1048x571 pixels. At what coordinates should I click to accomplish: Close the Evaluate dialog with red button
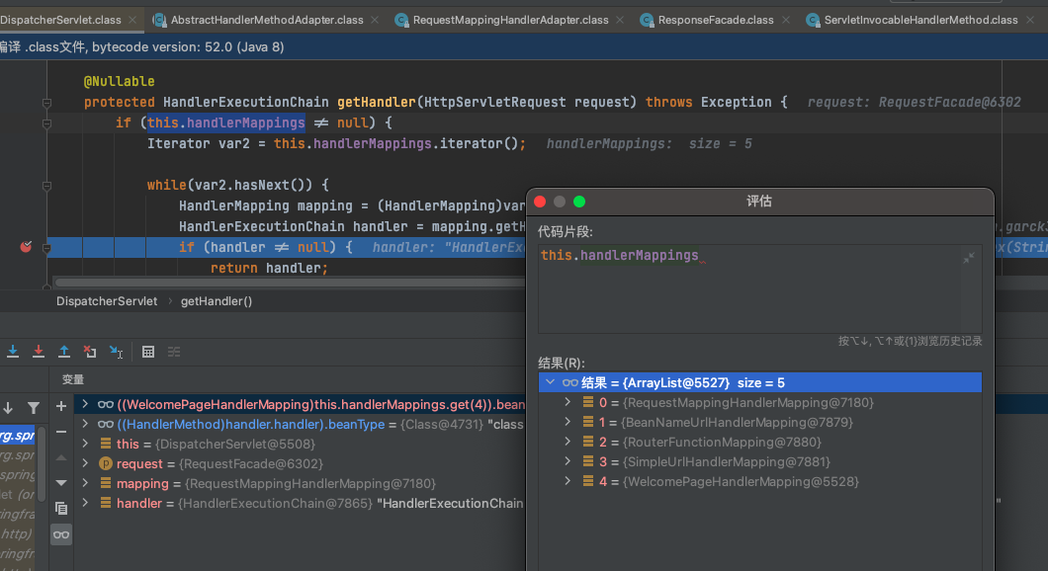540,202
